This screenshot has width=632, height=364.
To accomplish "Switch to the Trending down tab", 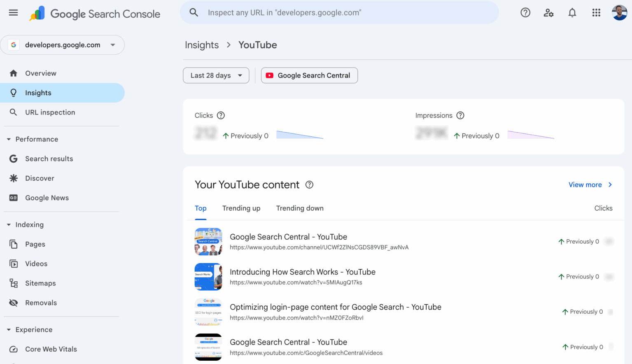I will coord(300,208).
